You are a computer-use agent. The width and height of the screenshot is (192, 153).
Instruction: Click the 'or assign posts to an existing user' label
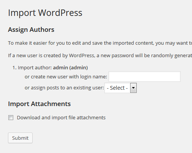(64, 88)
